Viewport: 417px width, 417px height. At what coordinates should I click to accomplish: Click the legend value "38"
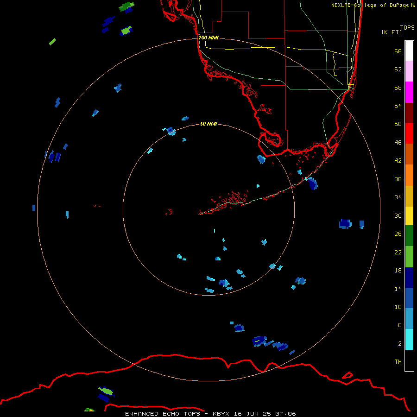[x=398, y=179]
